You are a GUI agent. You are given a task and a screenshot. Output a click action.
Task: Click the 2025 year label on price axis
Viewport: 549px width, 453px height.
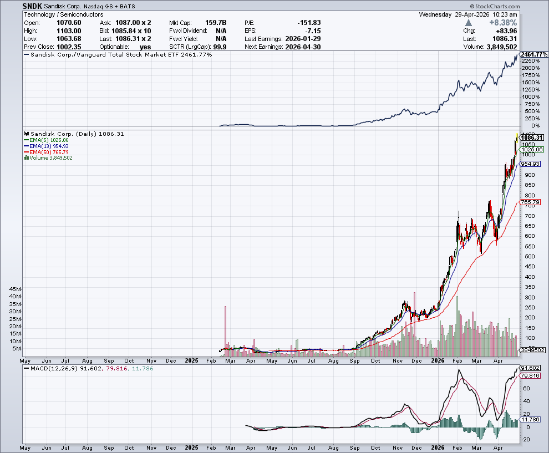tap(191, 360)
